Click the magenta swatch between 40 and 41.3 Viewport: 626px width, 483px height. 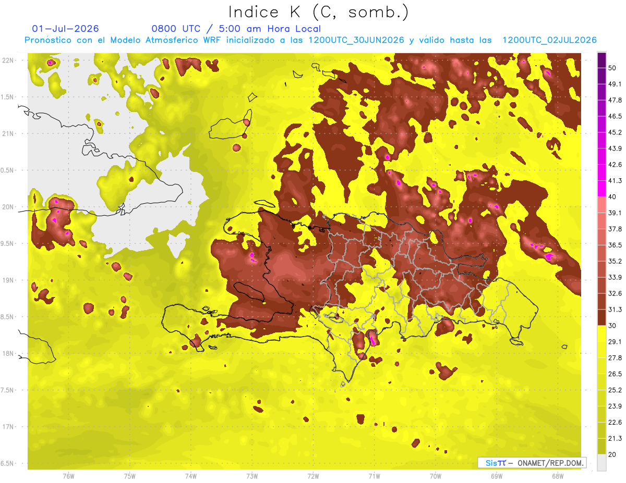pyautogui.click(x=601, y=189)
